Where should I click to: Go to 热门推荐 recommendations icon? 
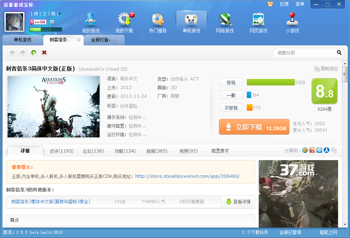coord(158,23)
